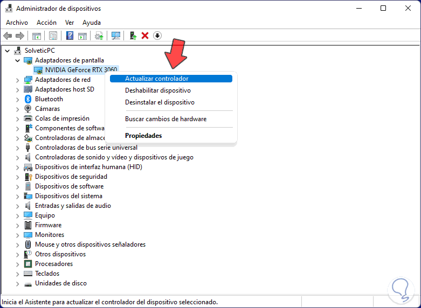Click the Teclados keyboard icon
The height and width of the screenshot is (308, 421).
point(28,274)
